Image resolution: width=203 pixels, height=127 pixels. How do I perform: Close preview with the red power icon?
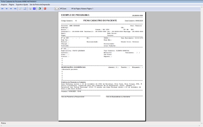(x=45, y=9)
